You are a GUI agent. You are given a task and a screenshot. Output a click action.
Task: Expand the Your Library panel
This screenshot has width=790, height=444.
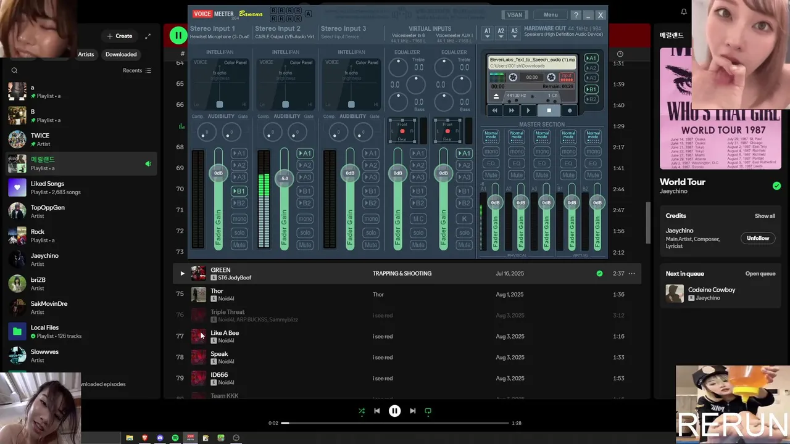tap(148, 36)
